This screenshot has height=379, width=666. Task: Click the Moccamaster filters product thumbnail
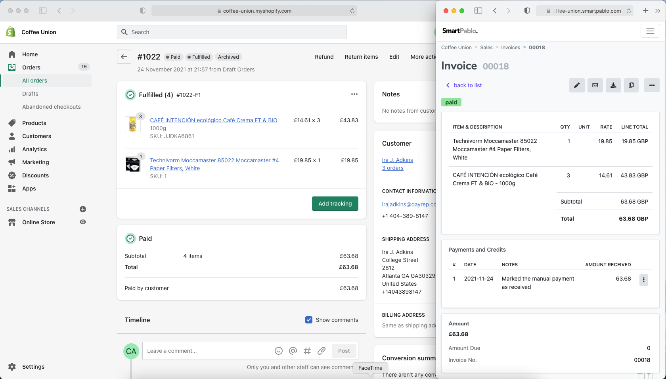coord(133,164)
